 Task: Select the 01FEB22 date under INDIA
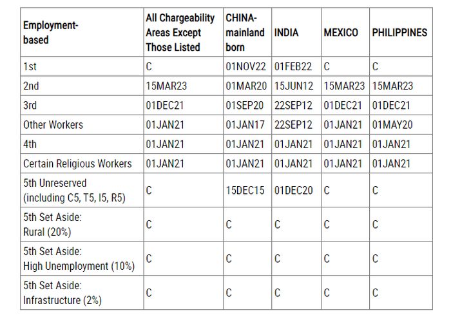pyautogui.click(x=293, y=66)
